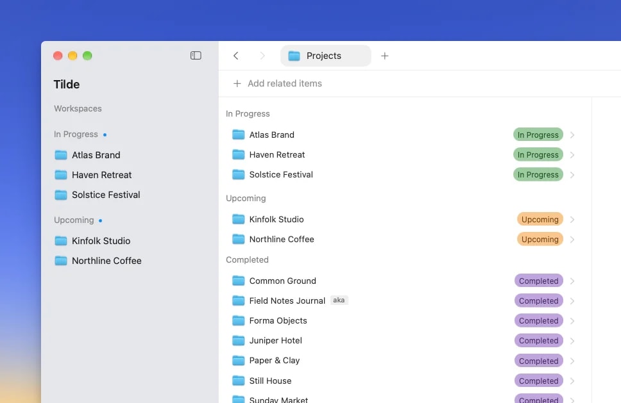Click the Tilde app title
Screen dimensions: 621x403
click(x=67, y=84)
